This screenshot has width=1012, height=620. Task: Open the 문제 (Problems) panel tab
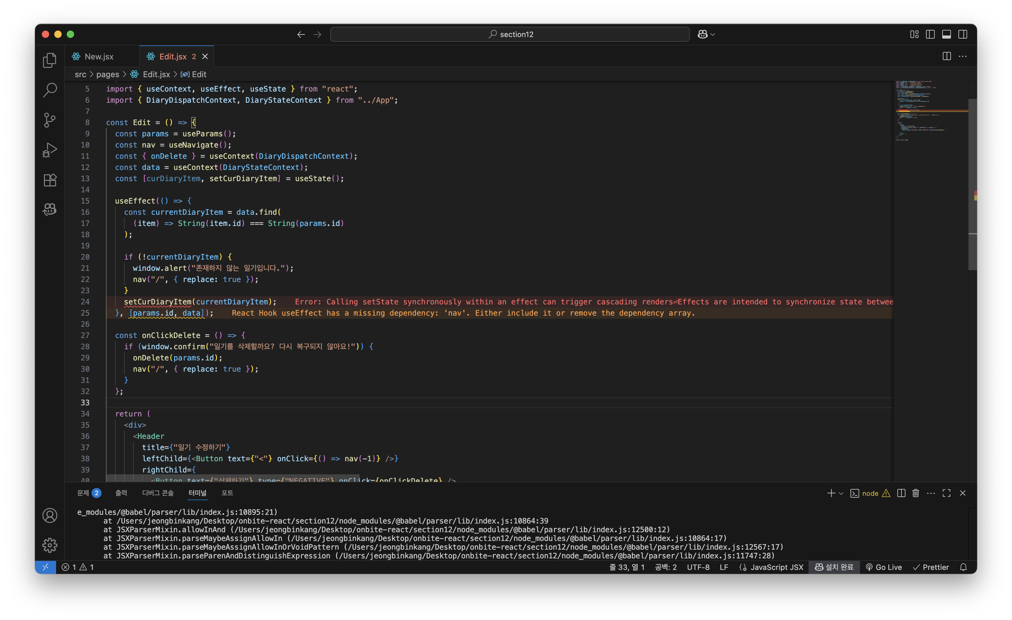coord(83,493)
